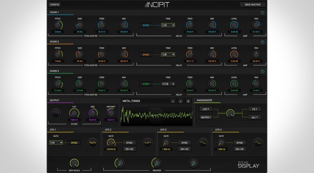Click the Chain 2 power icon

262,42
